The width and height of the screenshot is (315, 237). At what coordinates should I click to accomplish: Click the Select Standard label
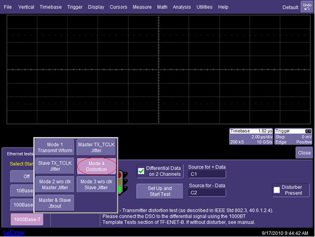coord(22,164)
